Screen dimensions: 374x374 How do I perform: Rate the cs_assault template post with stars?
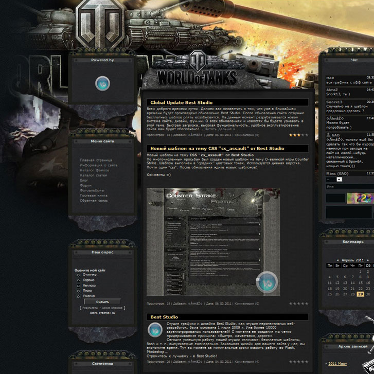(x=298, y=304)
